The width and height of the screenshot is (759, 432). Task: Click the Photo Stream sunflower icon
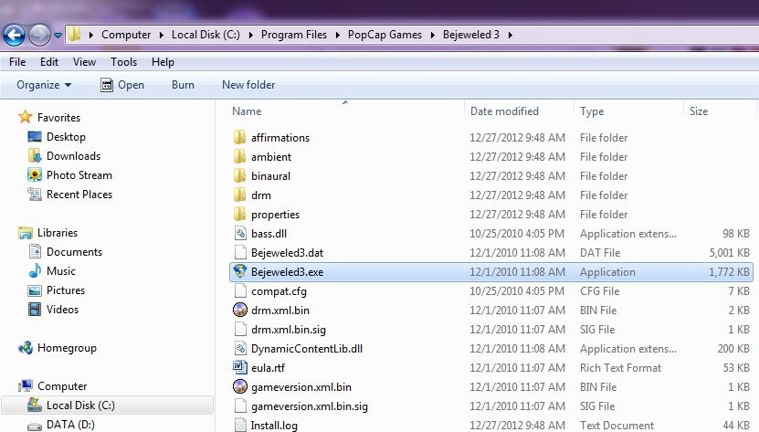(35, 174)
